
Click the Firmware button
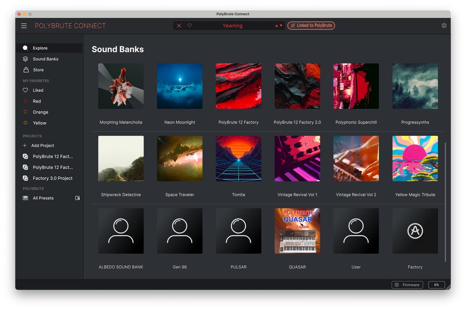(407, 285)
